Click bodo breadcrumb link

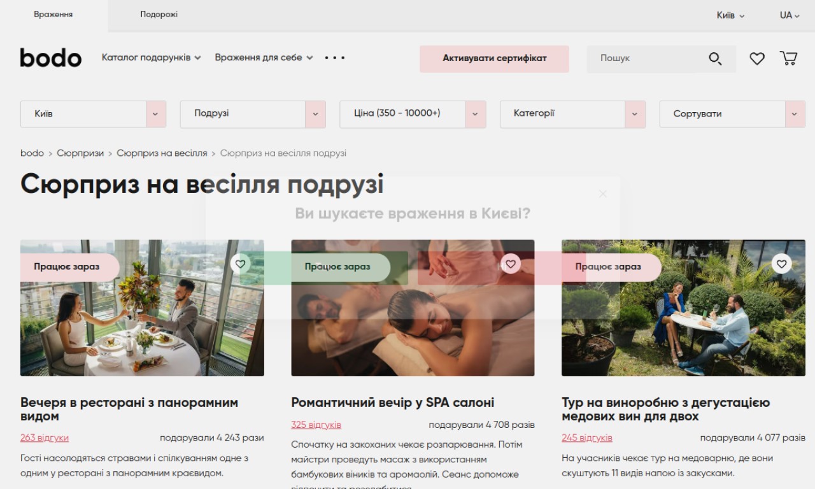(x=32, y=153)
